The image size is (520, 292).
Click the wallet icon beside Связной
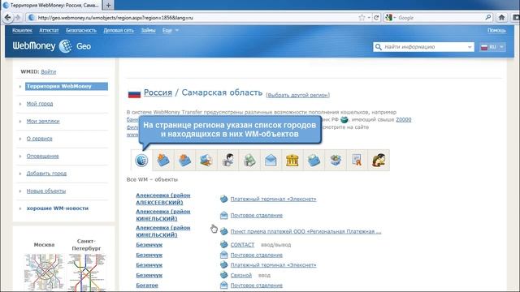point(224,275)
